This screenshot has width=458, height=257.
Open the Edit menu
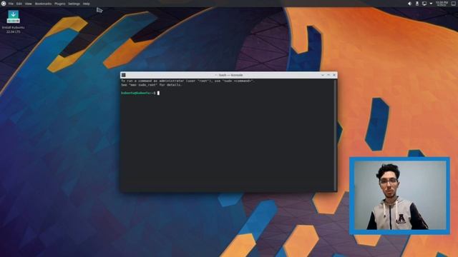(x=19, y=4)
